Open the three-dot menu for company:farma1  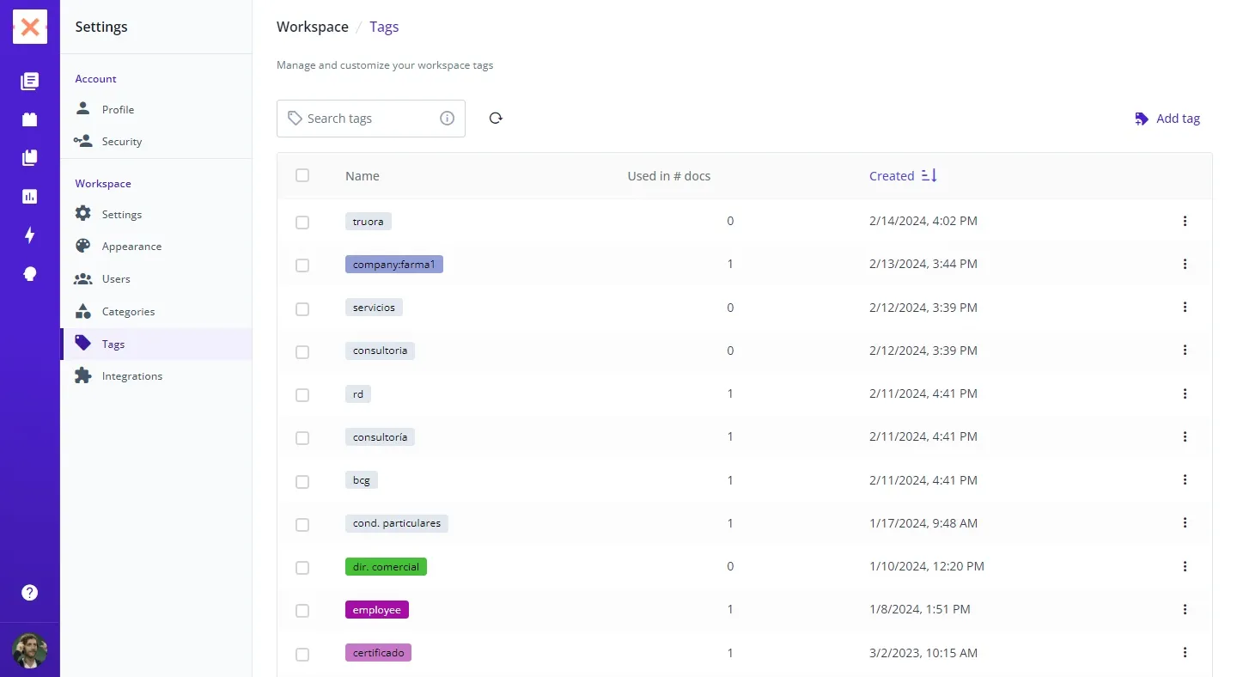tap(1185, 265)
